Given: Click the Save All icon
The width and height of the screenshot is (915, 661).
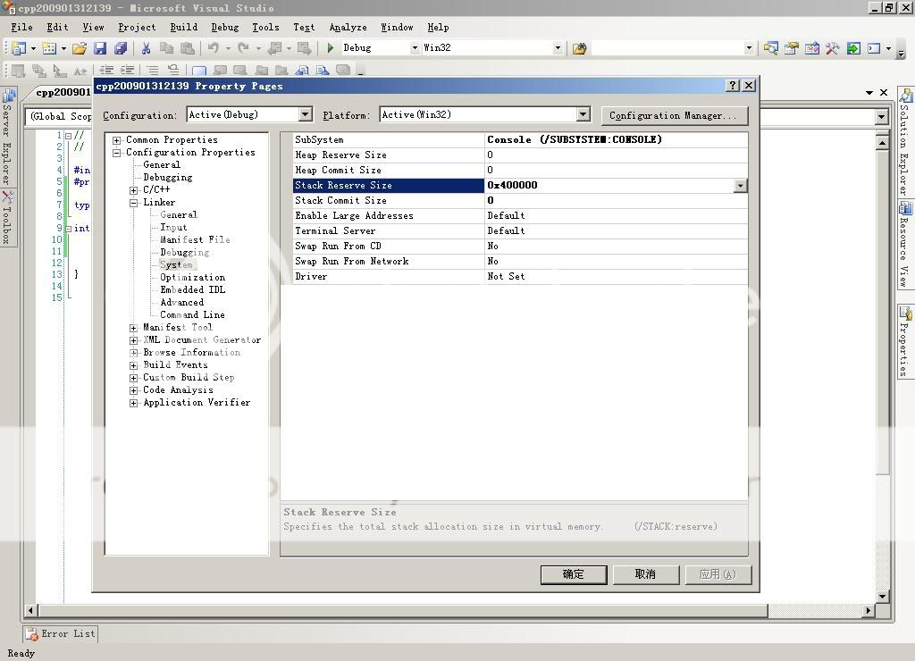Looking at the screenshot, I should 121,48.
